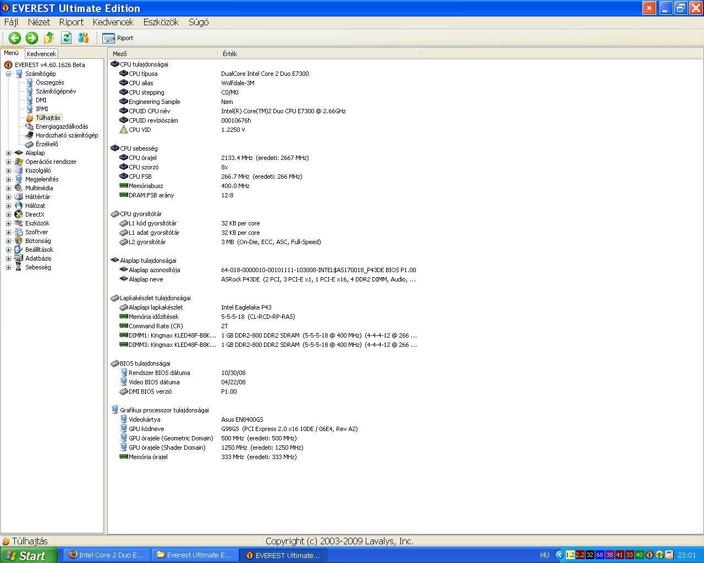Select EVEREST v4.60.1626 Beta root item
704x563 pixels.
point(50,65)
